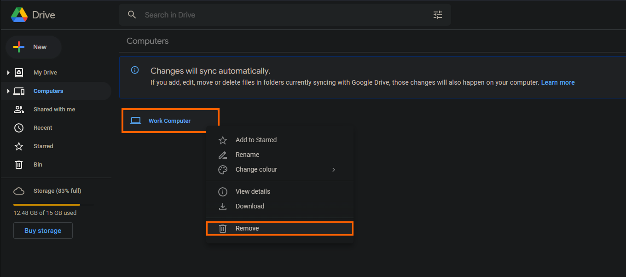The image size is (626, 277).
Task: Expand the Computers tree arrow
Action: [8, 91]
